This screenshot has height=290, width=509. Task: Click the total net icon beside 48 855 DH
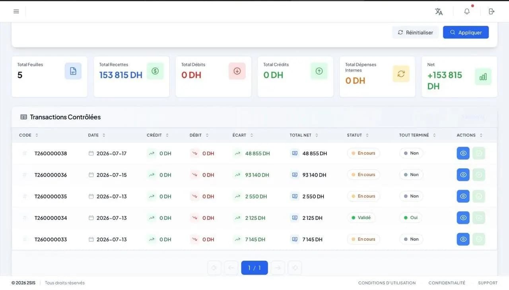tap(295, 153)
